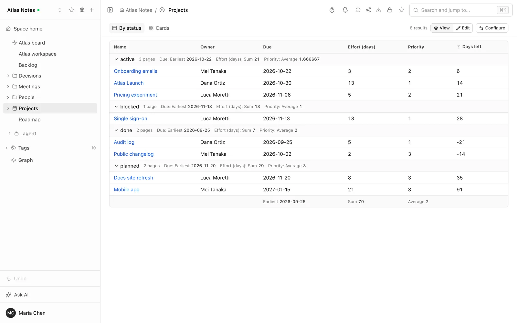Open Graph in sidebar
Viewport: 517px width, 323px height.
pos(26,160)
